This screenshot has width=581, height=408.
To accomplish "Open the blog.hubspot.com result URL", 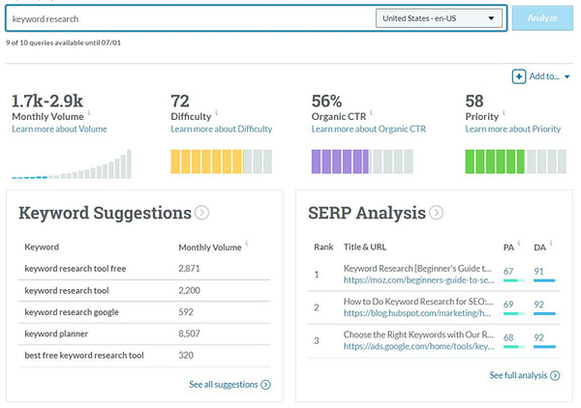I will [413, 313].
